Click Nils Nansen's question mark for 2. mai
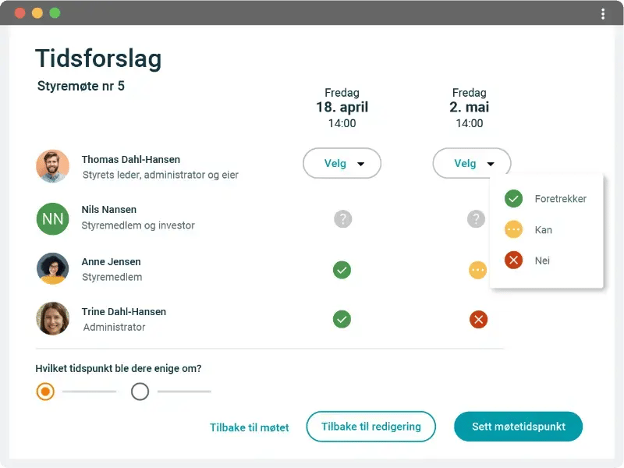 [x=476, y=218]
